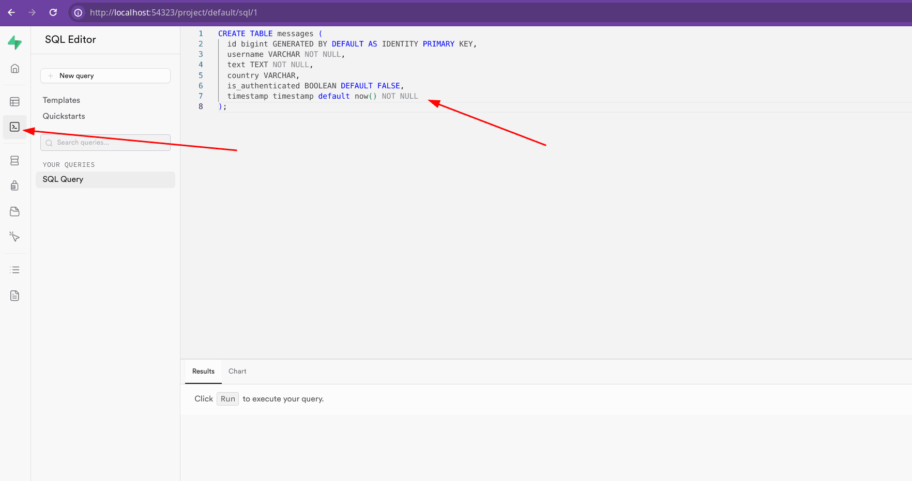View site information icon in address bar
Screen dimensions: 912x481
click(78, 12)
